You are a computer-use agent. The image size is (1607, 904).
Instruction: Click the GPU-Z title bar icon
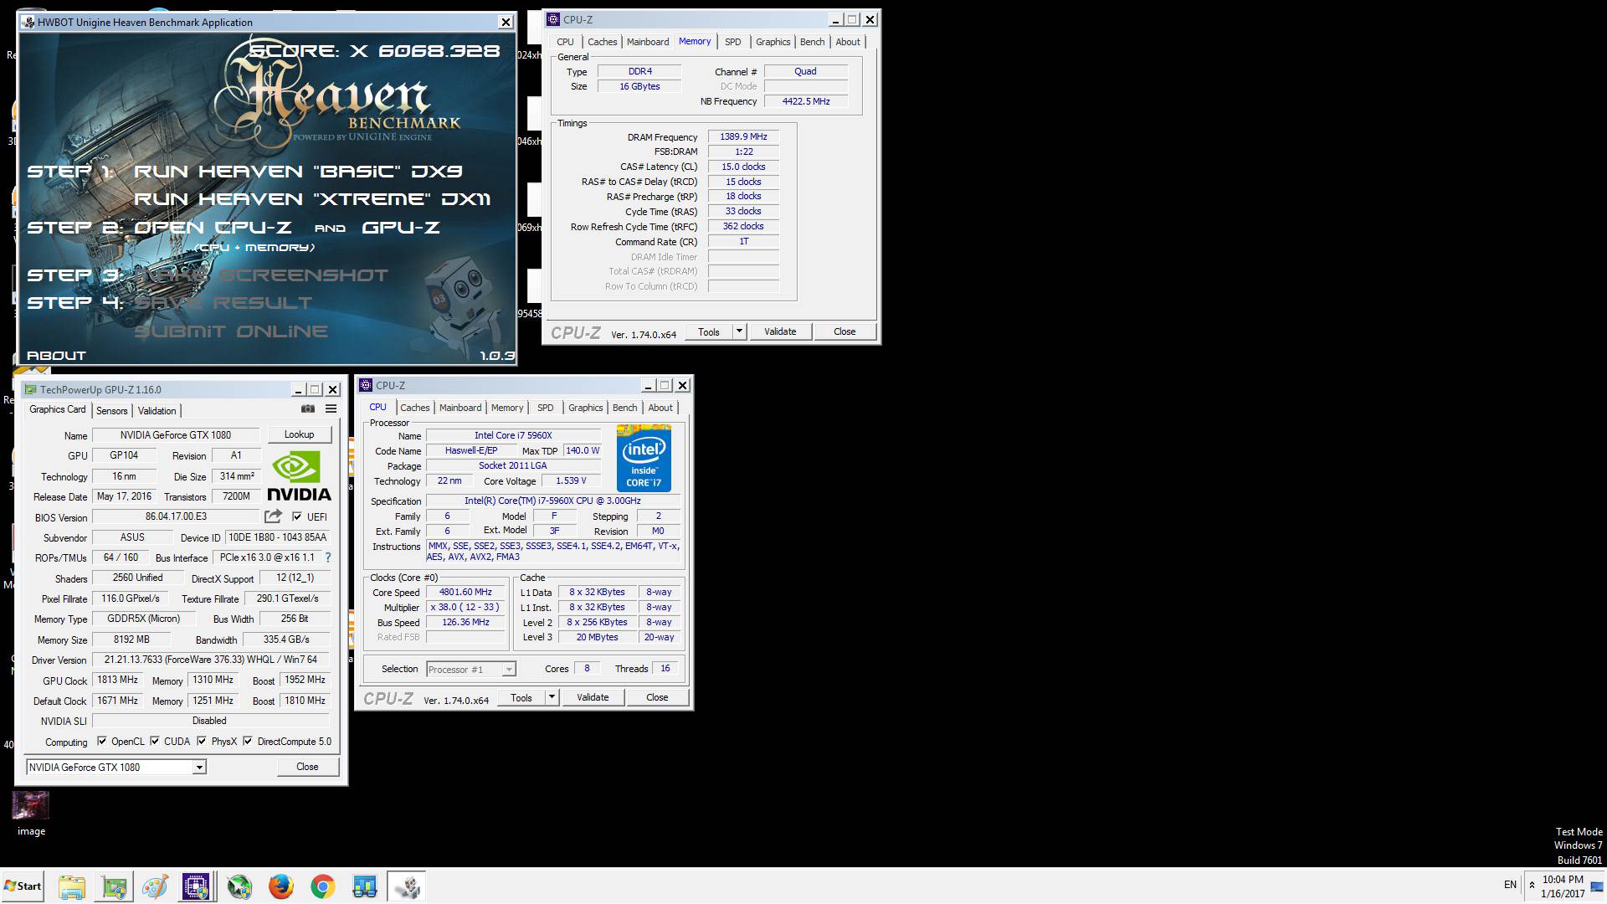[31, 389]
